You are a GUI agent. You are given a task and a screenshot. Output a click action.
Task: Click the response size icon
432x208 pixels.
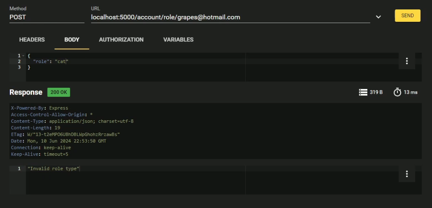point(363,92)
